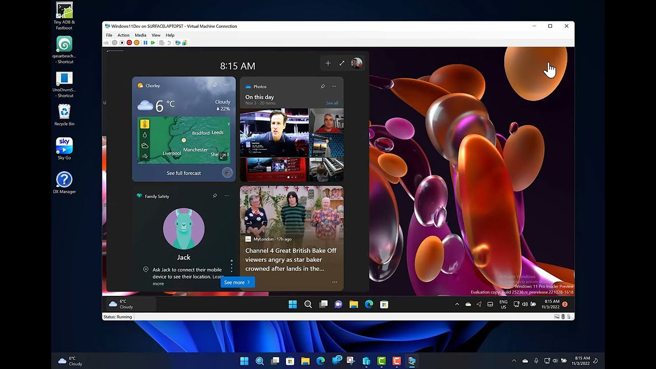The width and height of the screenshot is (656, 369).
Task: Open the Media menu
Action: tap(140, 35)
